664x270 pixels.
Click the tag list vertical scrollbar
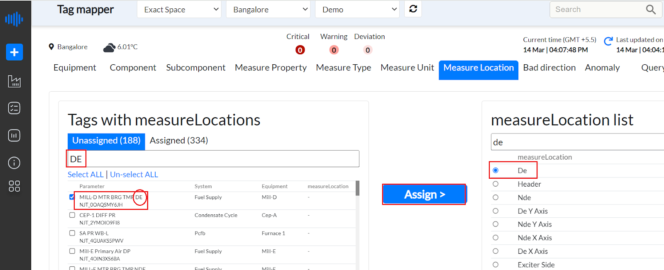(357, 188)
